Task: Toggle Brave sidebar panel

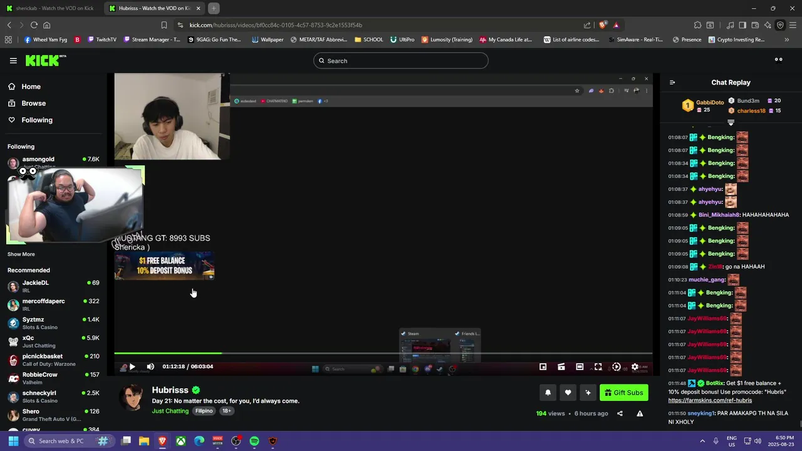Action: (x=742, y=25)
